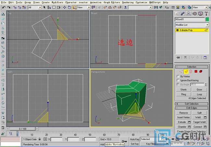Screen dimensions: 211x147
Task: Activate the Select and Rotate tool
Action: click(69, 7)
